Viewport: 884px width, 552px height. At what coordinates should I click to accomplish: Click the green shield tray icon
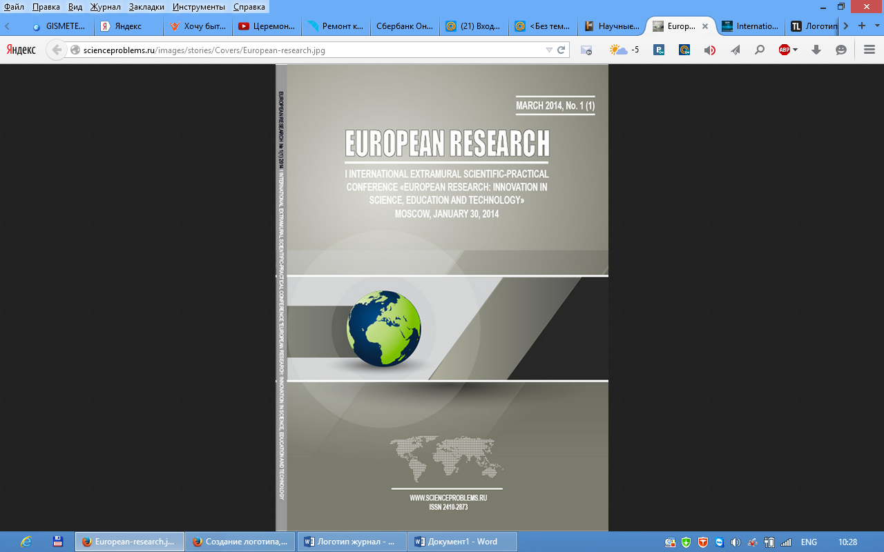pos(686,542)
